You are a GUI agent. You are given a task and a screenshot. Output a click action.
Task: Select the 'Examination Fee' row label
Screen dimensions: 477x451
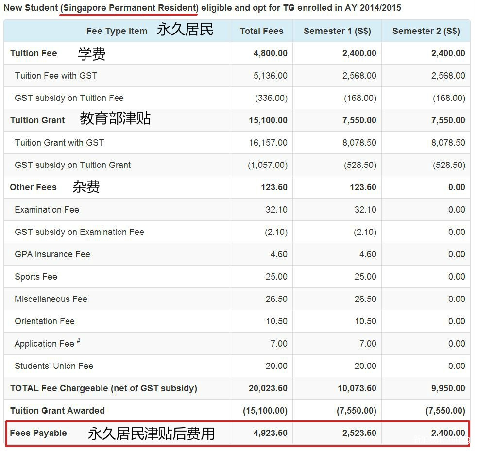47,210
